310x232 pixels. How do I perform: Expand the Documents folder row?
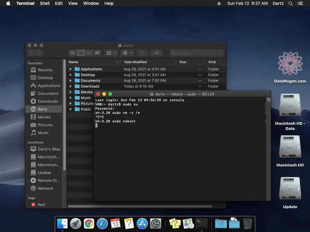point(71,80)
